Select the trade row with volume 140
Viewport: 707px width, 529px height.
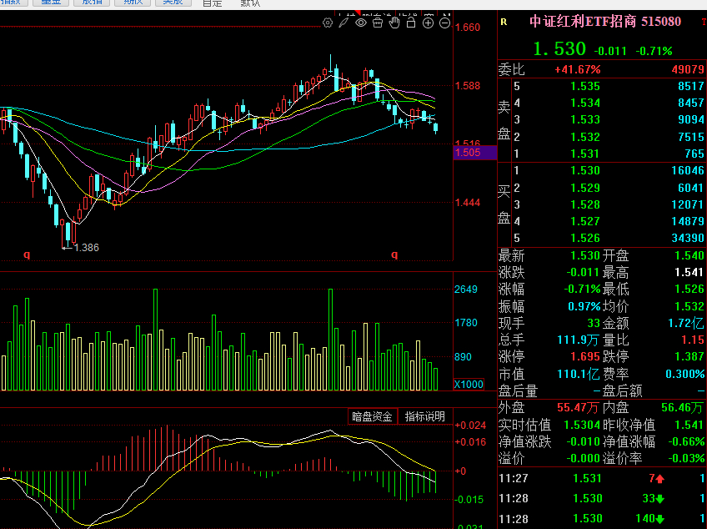point(602,519)
